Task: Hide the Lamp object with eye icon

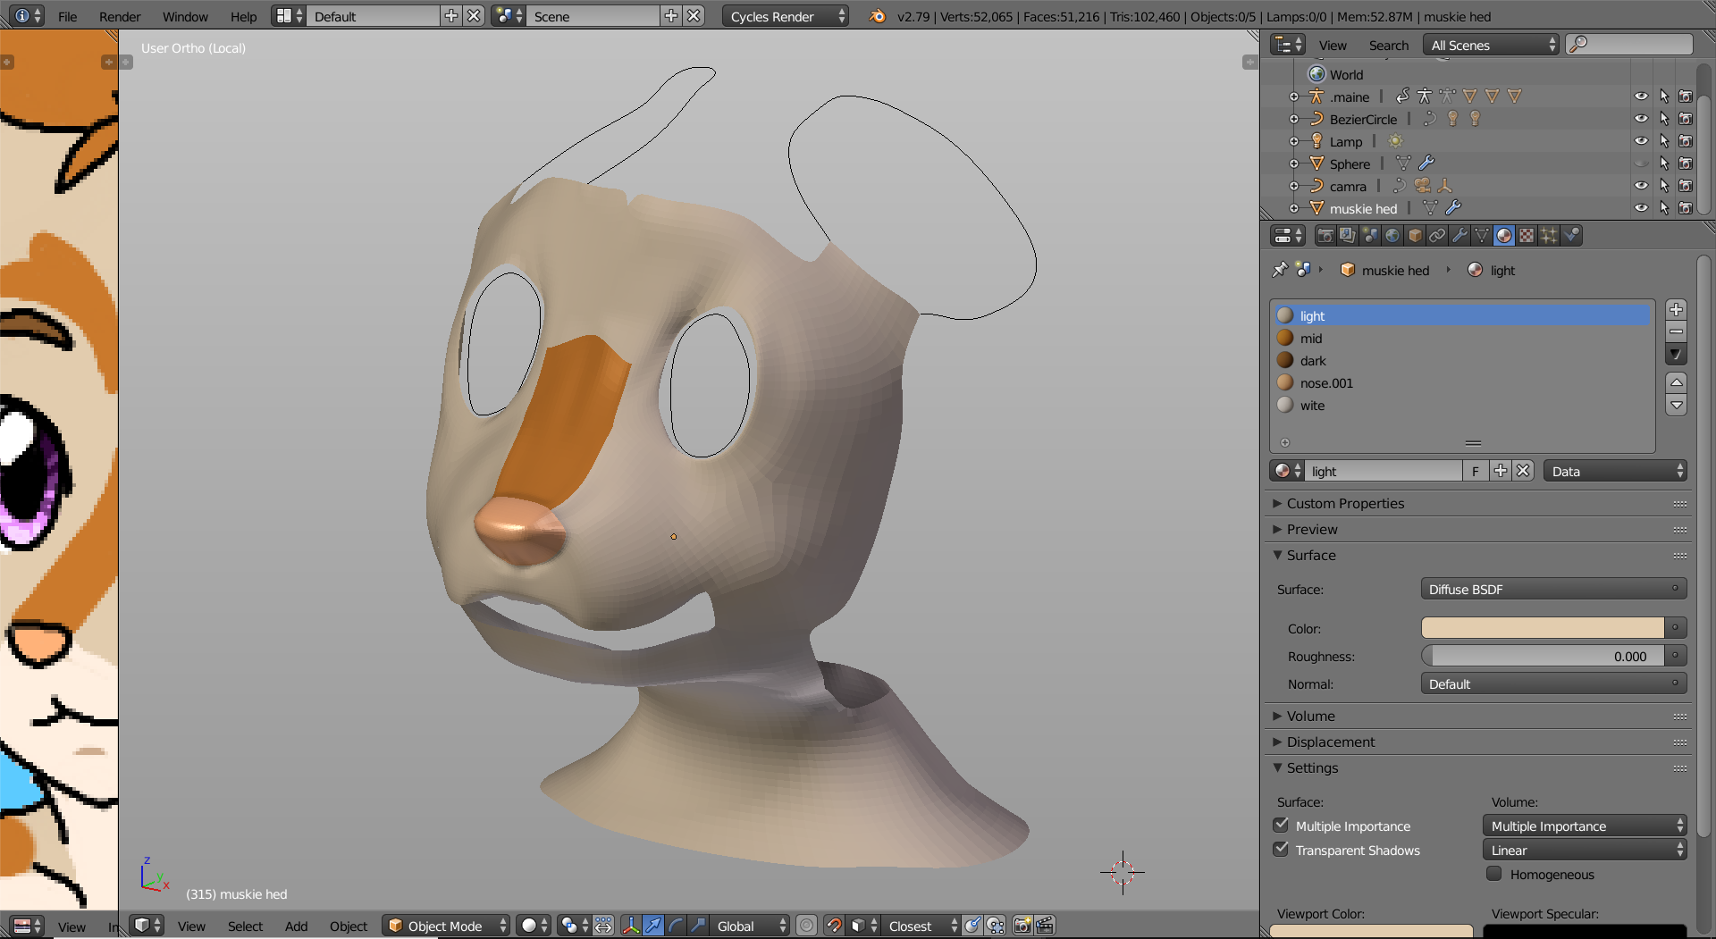Action: pyautogui.click(x=1641, y=141)
